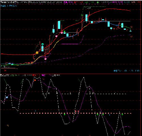Viewport: 142px width, 136px height.
Task: Click the blue values readout at the main chart's bottom right
Action: (x=126, y=71)
